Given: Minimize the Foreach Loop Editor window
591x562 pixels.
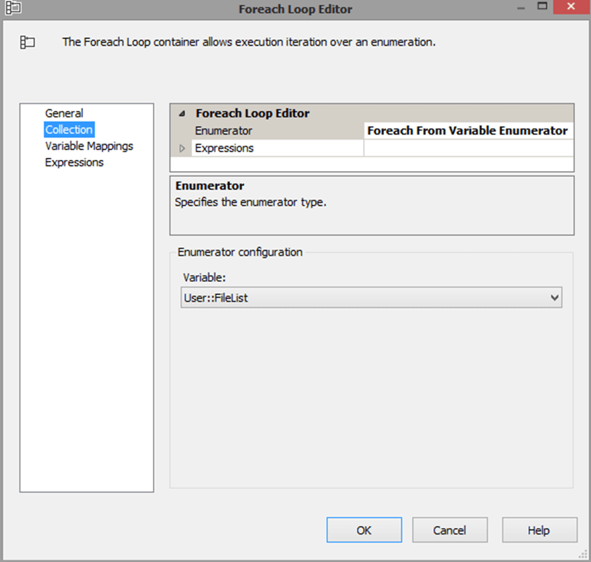Looking at the screenshot, I should pos(522,8).
